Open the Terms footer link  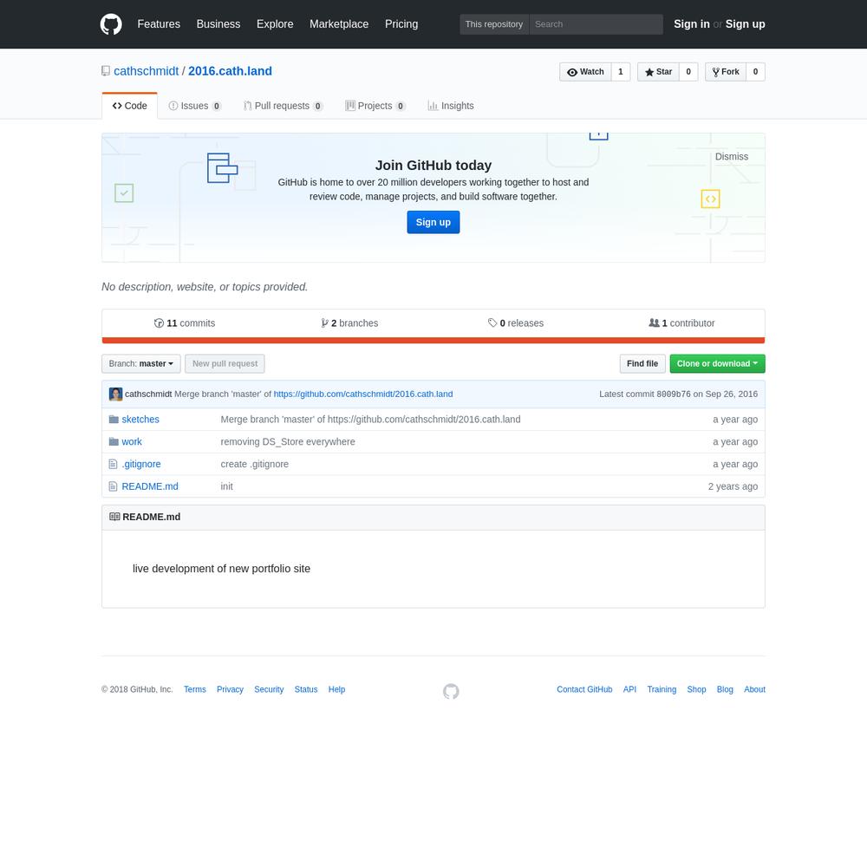(194, 689)
